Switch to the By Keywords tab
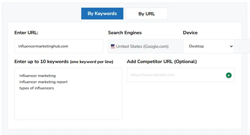 (x=102, y=14)
